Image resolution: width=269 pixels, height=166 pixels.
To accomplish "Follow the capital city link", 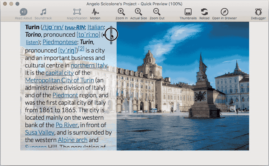I will (59, 73).
